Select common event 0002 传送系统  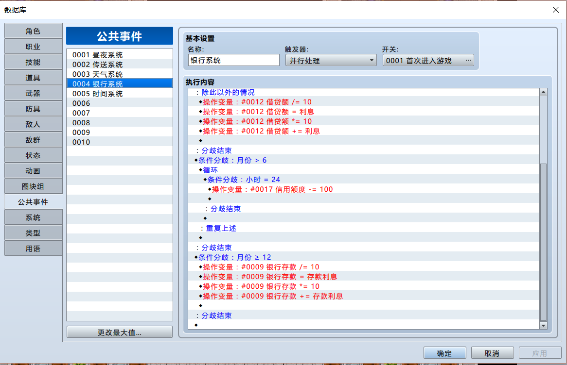pos(119,65)
